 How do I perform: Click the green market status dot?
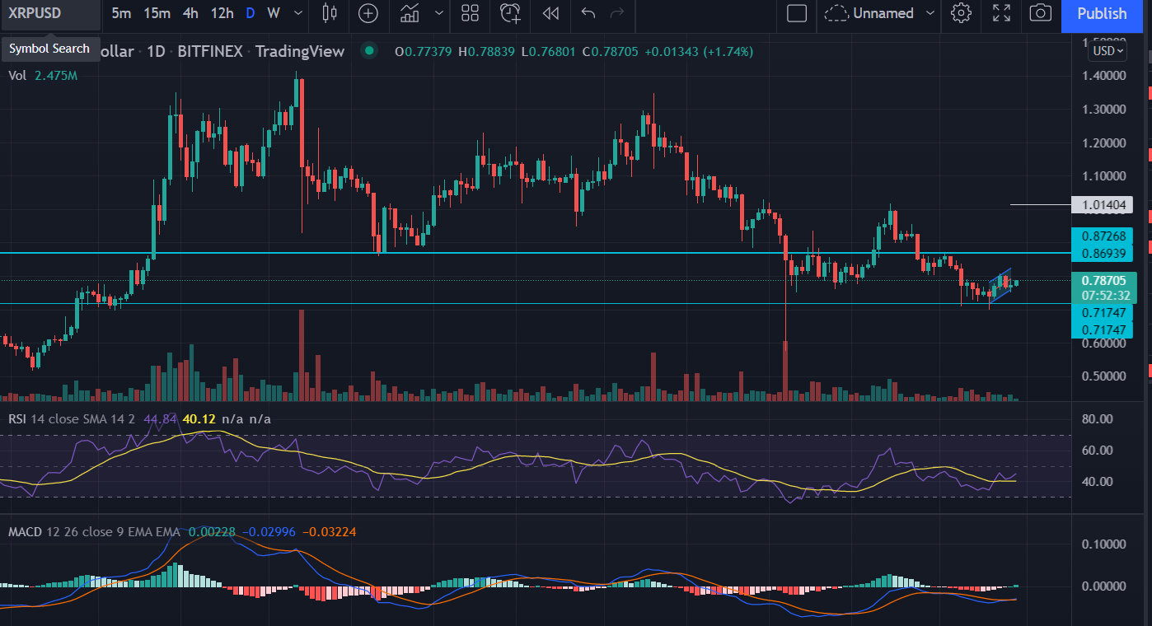click(x=369, y=51)
